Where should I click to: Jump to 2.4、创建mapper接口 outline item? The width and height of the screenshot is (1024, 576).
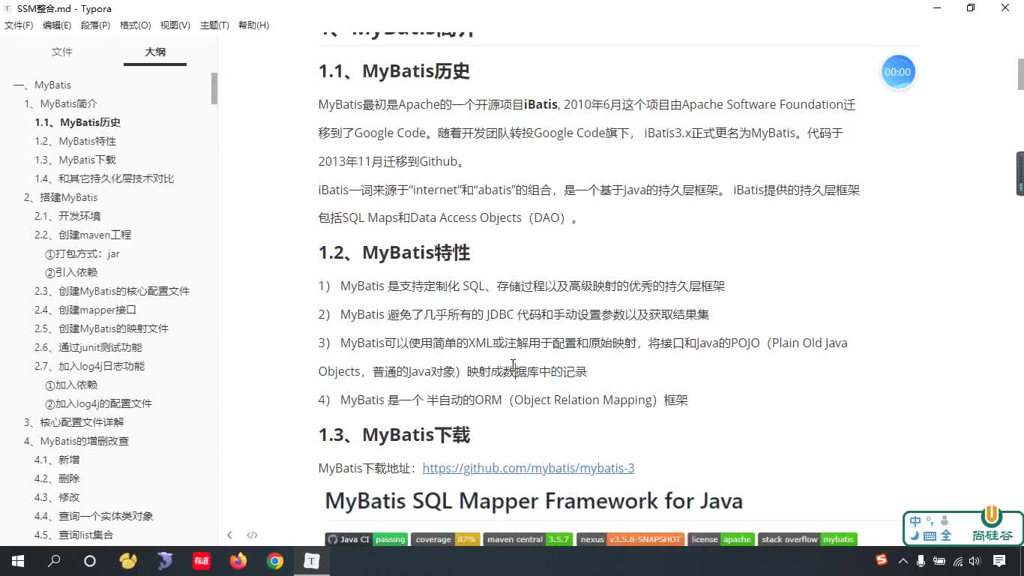click(85, 310)
